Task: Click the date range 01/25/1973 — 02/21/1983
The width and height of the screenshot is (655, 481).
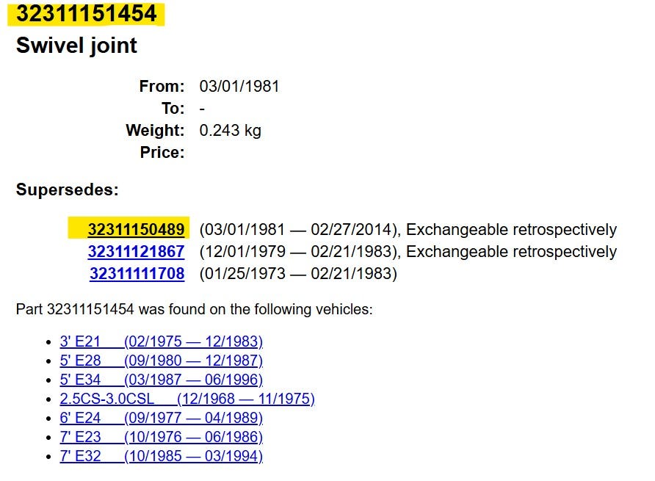Action: click(x=298, y=274)
